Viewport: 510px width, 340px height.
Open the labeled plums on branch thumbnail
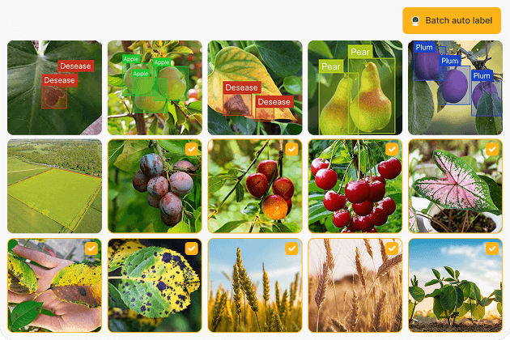point(455,87)
